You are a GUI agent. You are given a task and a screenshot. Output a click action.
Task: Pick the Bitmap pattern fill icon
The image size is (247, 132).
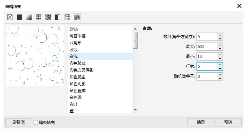[48, 17]
